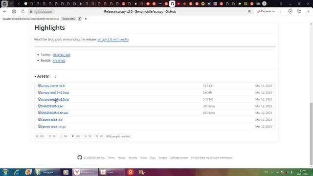The width and height of the screenshot is (313, 176).
Task: Reload the GitHub release page
Action: click(23, 12)
